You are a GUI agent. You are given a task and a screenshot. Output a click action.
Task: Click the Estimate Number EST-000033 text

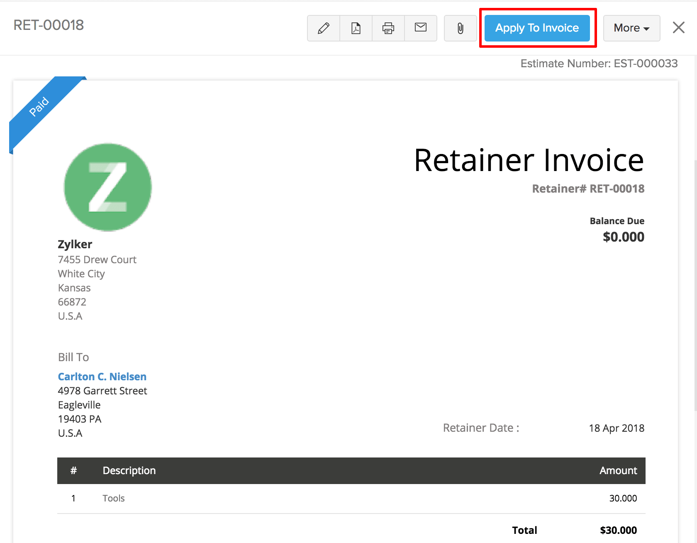click(x=599, y=64)
